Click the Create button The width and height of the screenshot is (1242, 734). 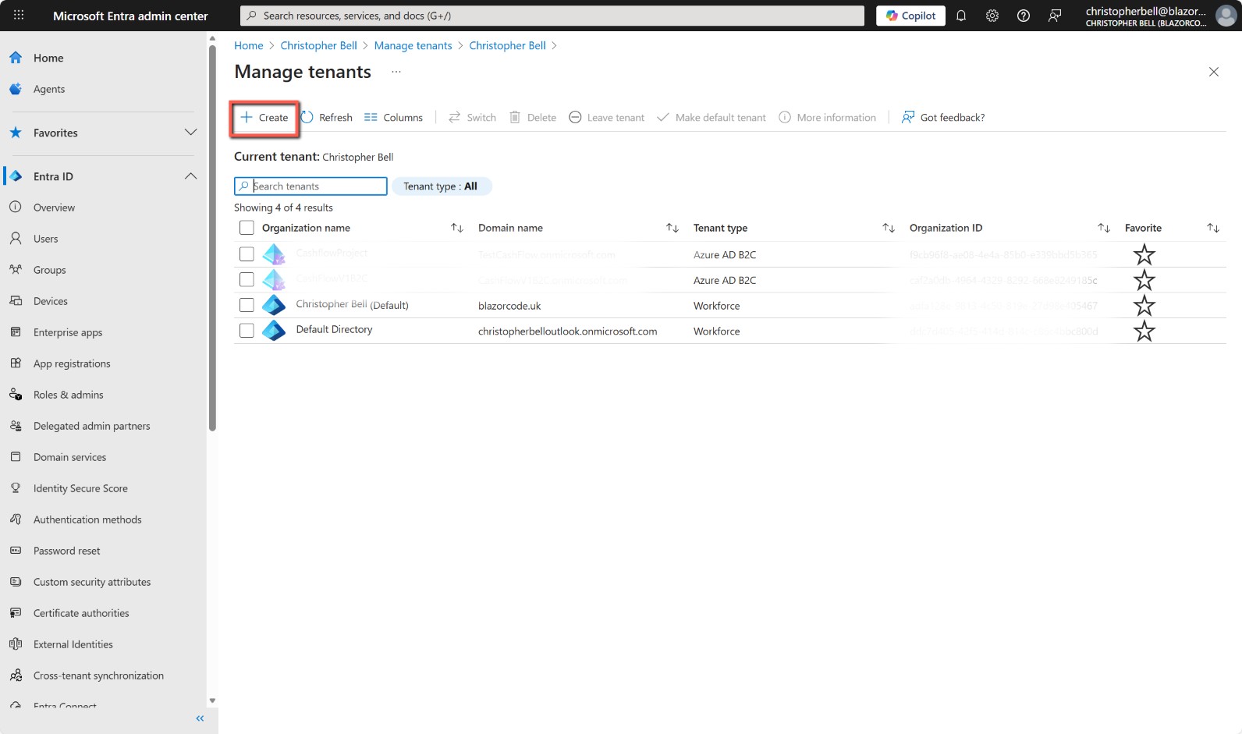(x=264, y=118)
